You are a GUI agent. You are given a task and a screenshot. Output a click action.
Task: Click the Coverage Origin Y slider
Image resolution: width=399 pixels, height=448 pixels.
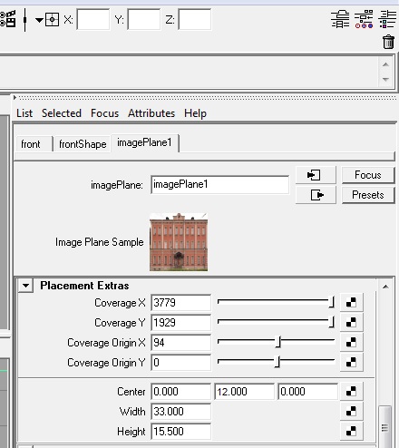[276, 362]
